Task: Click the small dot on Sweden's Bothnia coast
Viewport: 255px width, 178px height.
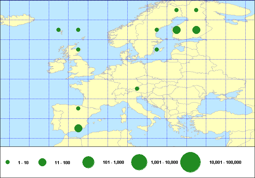Action: [x=157, y=30]
